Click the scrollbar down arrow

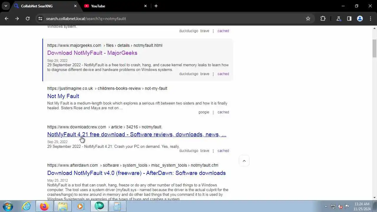375,198
